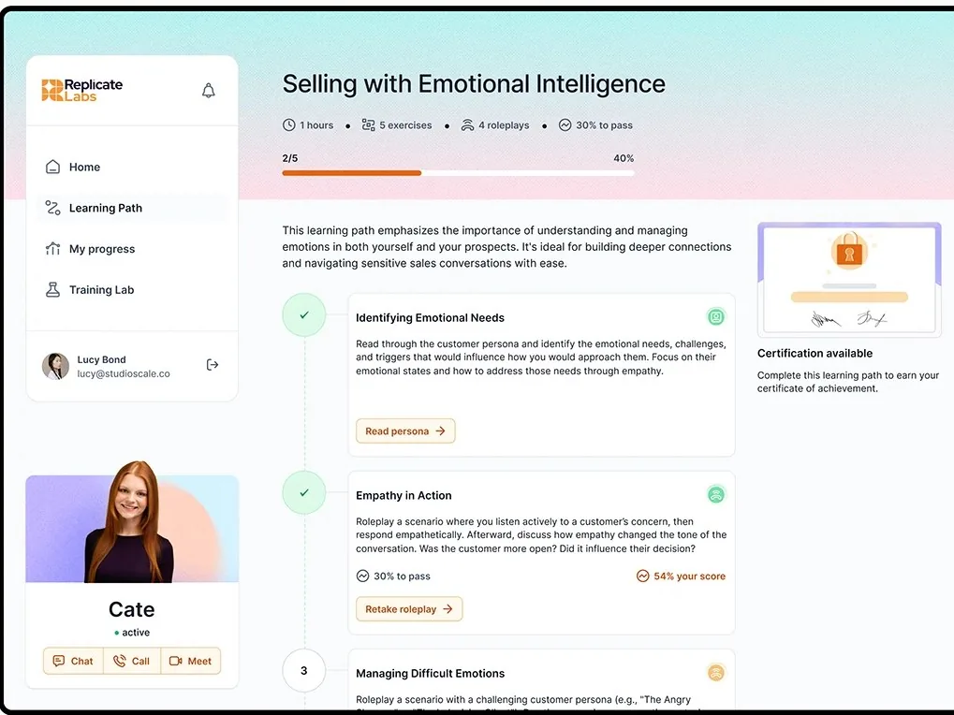Click the 54% your score icon
This screenshot has width=954, height=715.
click(x=642, y=576)
